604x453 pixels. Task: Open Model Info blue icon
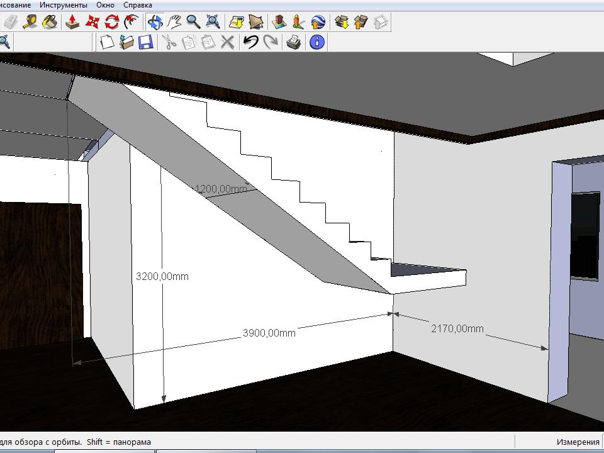click(317, 42)
